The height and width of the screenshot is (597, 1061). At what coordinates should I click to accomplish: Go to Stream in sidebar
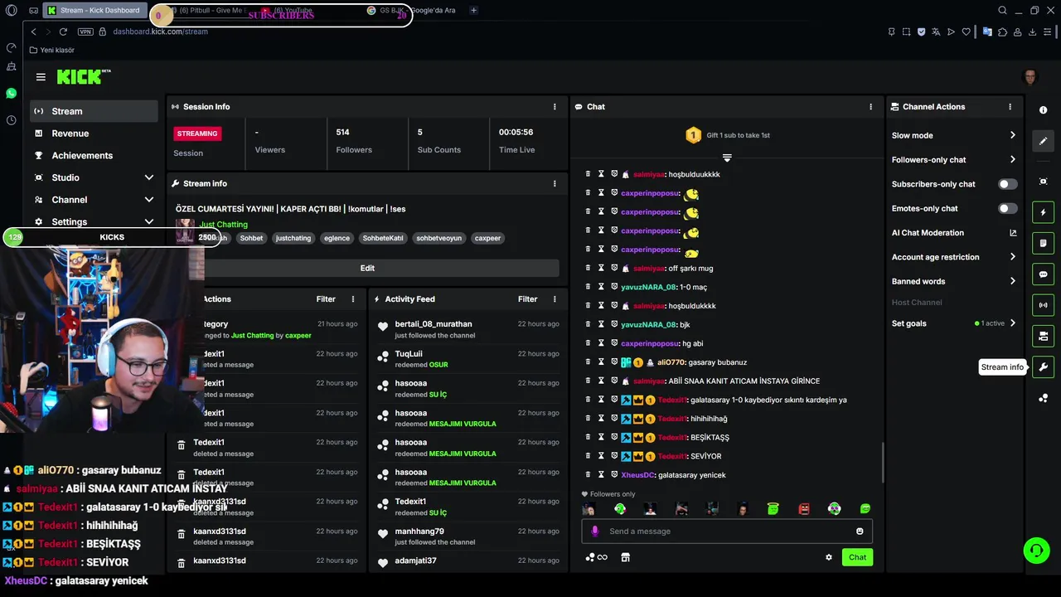pos(94,111)
